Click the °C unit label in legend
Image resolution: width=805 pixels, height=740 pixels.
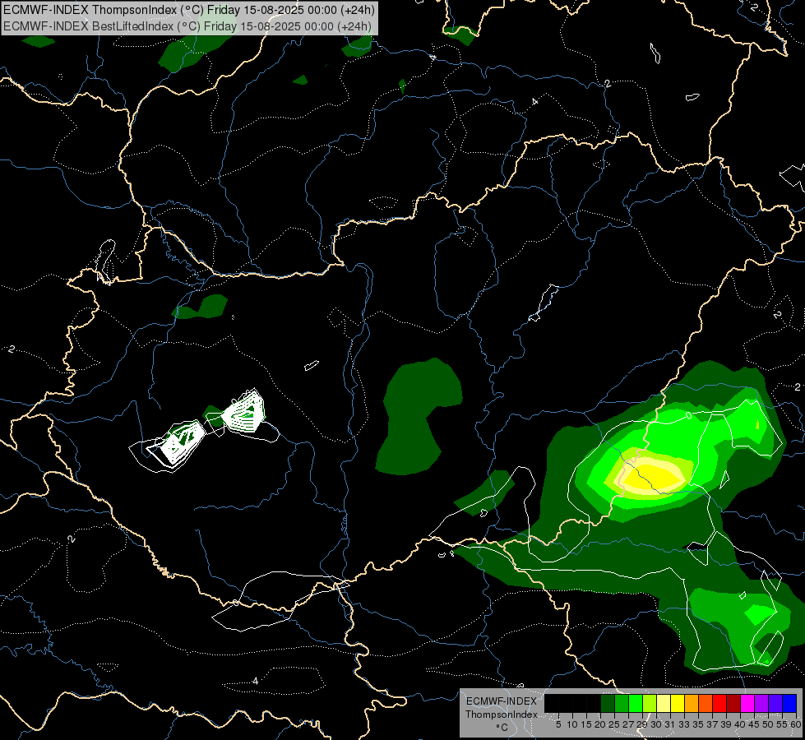point(502,727)
